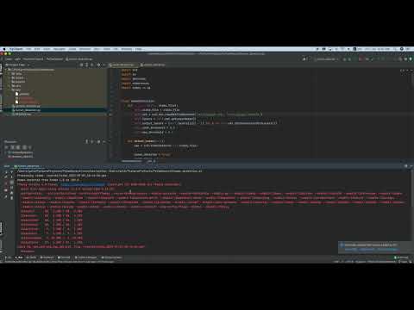This screenshot has height=310, width=414.
Task: Click the fifth filter toggle in Structure toolbar
Action: click(x=29, y=147)
